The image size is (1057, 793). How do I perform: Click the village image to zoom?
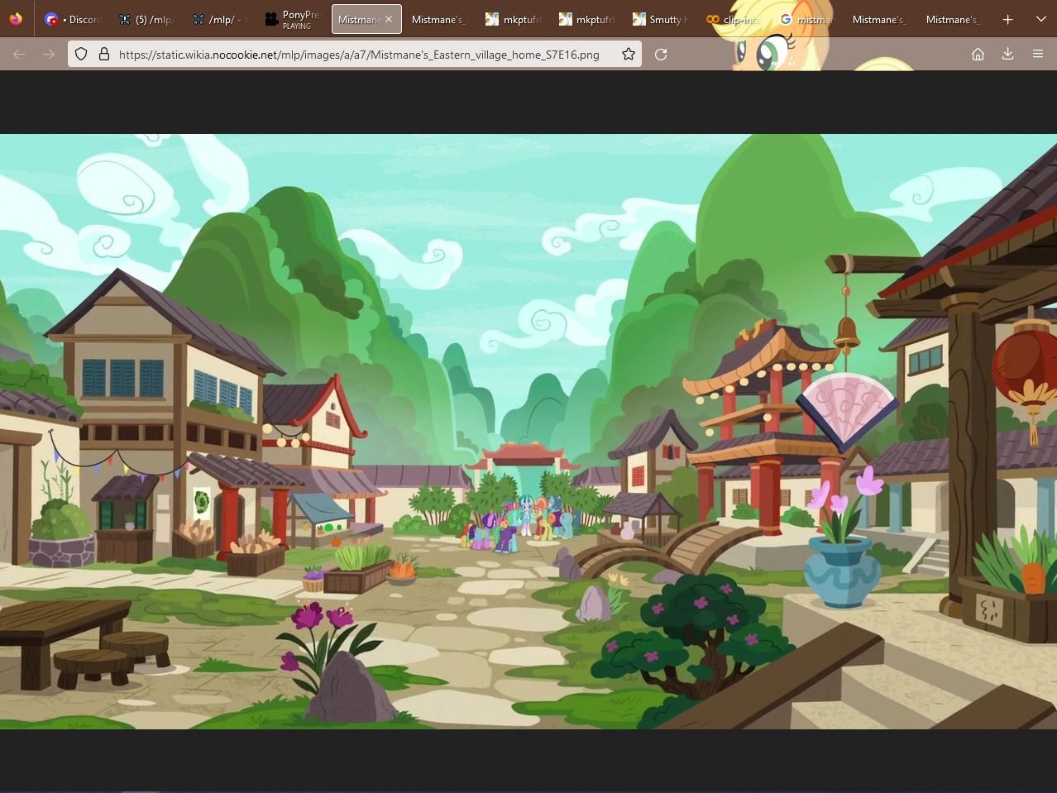(528, 431)
